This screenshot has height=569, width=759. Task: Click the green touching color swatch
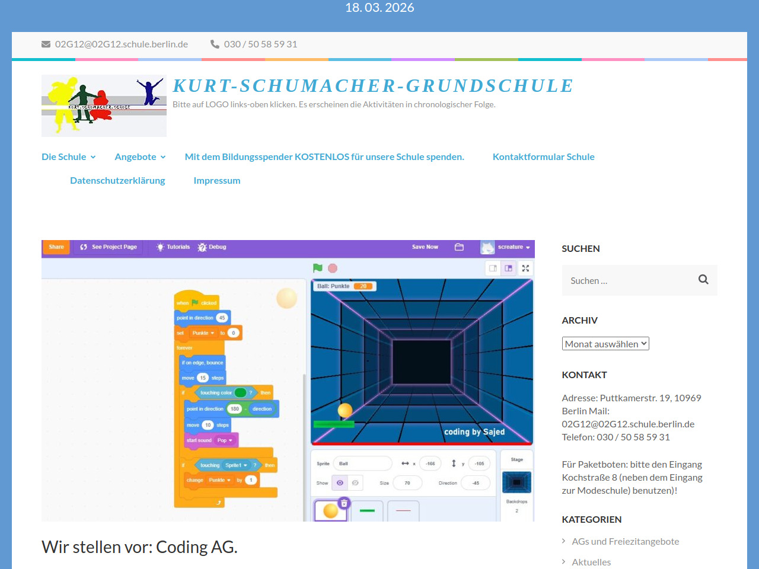[240, 392]
